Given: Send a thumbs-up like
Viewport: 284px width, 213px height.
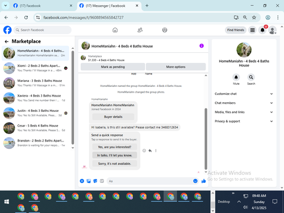Looking at the screenshot, I should click(x=203, y=181).
